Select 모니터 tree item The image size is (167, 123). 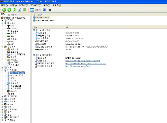click(x=13, y=81)
